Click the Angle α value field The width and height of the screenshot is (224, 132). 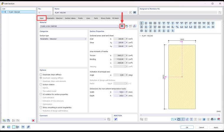[x=119, y=75]
